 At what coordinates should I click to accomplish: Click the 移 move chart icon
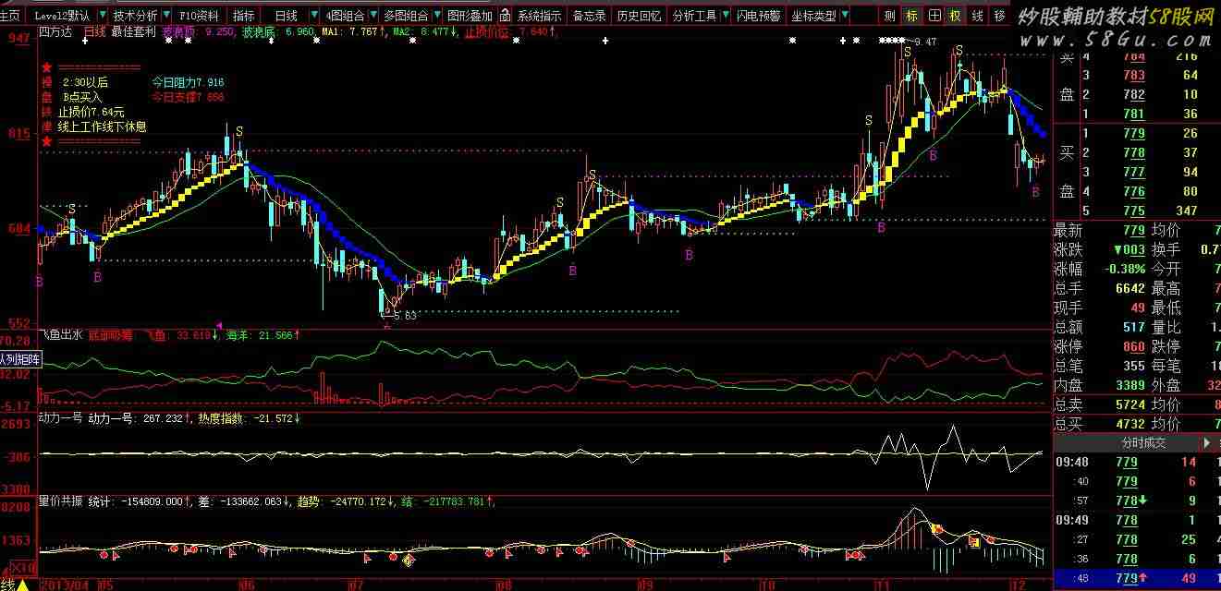(x=1000, y=16)
